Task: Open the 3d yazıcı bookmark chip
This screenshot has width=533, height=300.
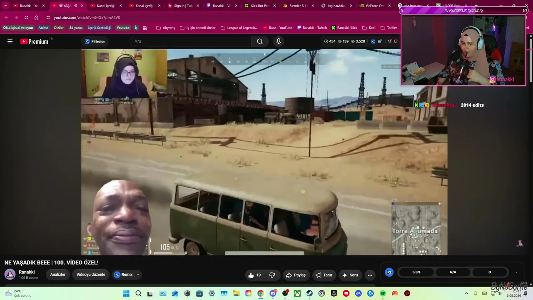Action: (76, 28)
